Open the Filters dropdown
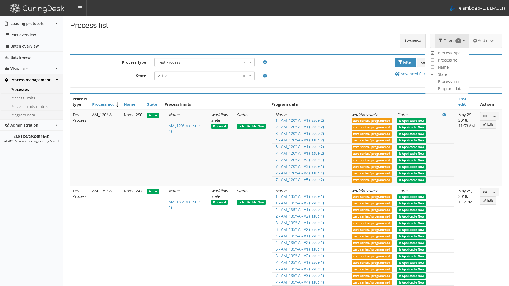The height and width of the screenshot is (286, 509). tap(452, 41)
